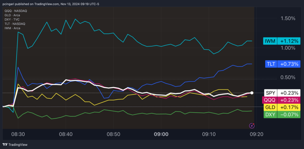The image size is (304, 149).
Task: Click the 1.50% level on the price axis
Action: point(288,18)
